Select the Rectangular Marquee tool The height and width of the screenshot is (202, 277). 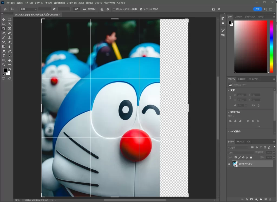click(9, 19)
